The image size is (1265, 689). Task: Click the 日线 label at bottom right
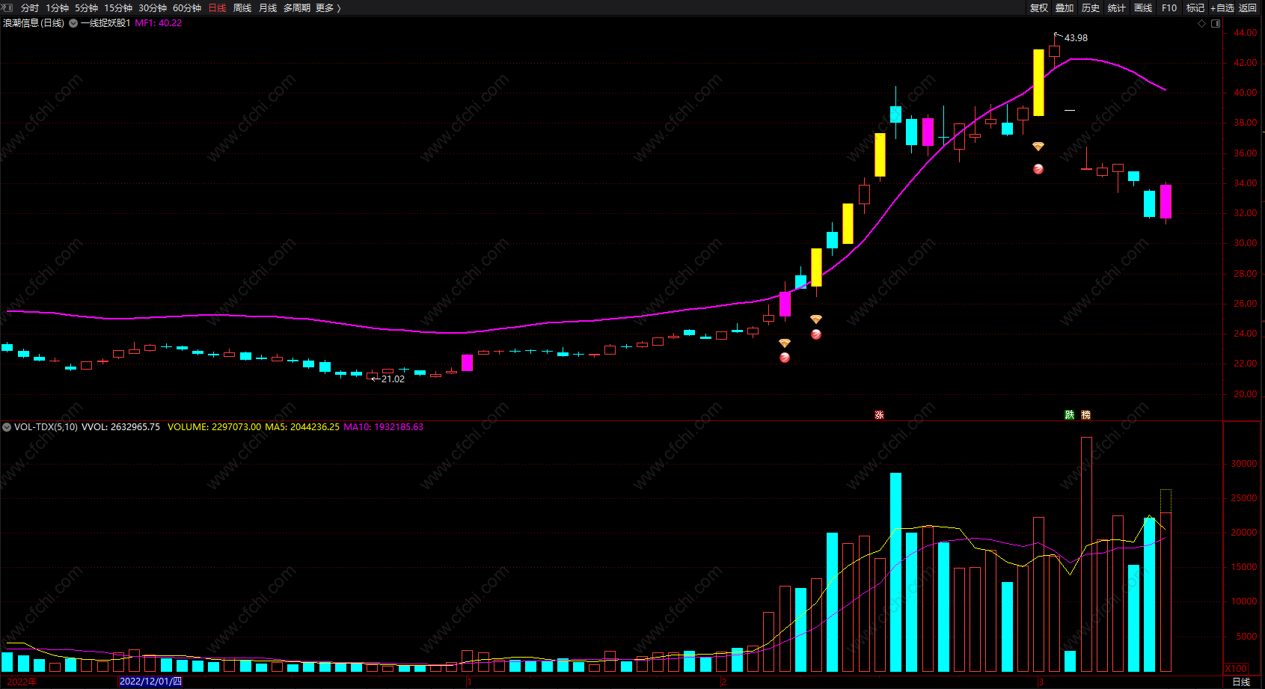pos(1241,682)
